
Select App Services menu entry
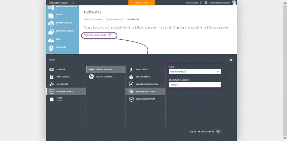[66, 84]
